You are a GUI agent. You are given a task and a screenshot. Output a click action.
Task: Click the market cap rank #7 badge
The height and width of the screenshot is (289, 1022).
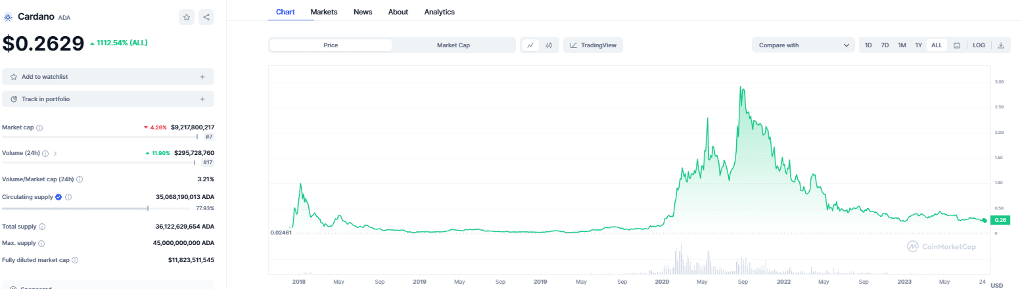(x=208, y=137)
